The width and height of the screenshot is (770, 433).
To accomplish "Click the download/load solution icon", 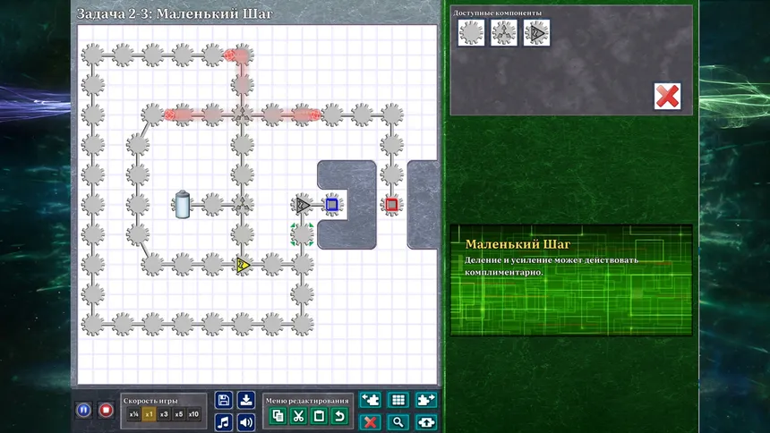I will [246, 400].
